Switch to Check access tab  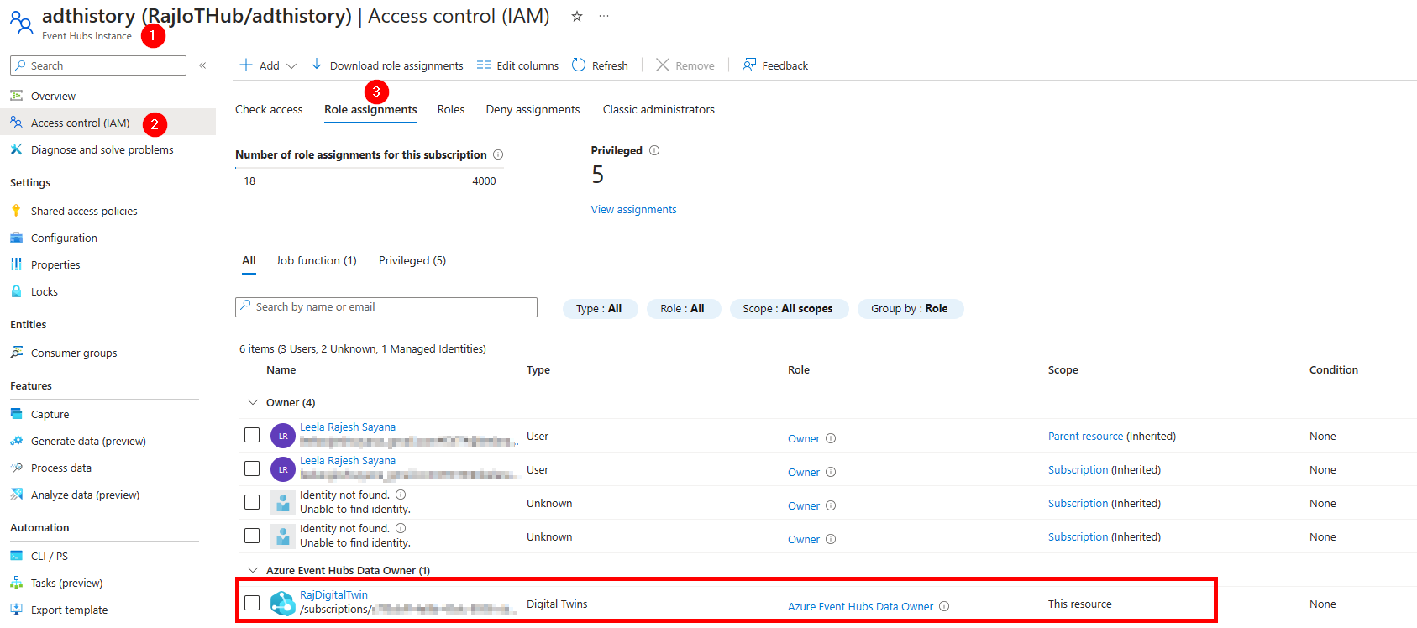tap(269, 109)
